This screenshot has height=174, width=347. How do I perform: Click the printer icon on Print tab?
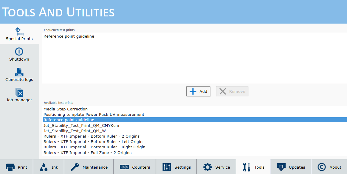coord(10,167)
